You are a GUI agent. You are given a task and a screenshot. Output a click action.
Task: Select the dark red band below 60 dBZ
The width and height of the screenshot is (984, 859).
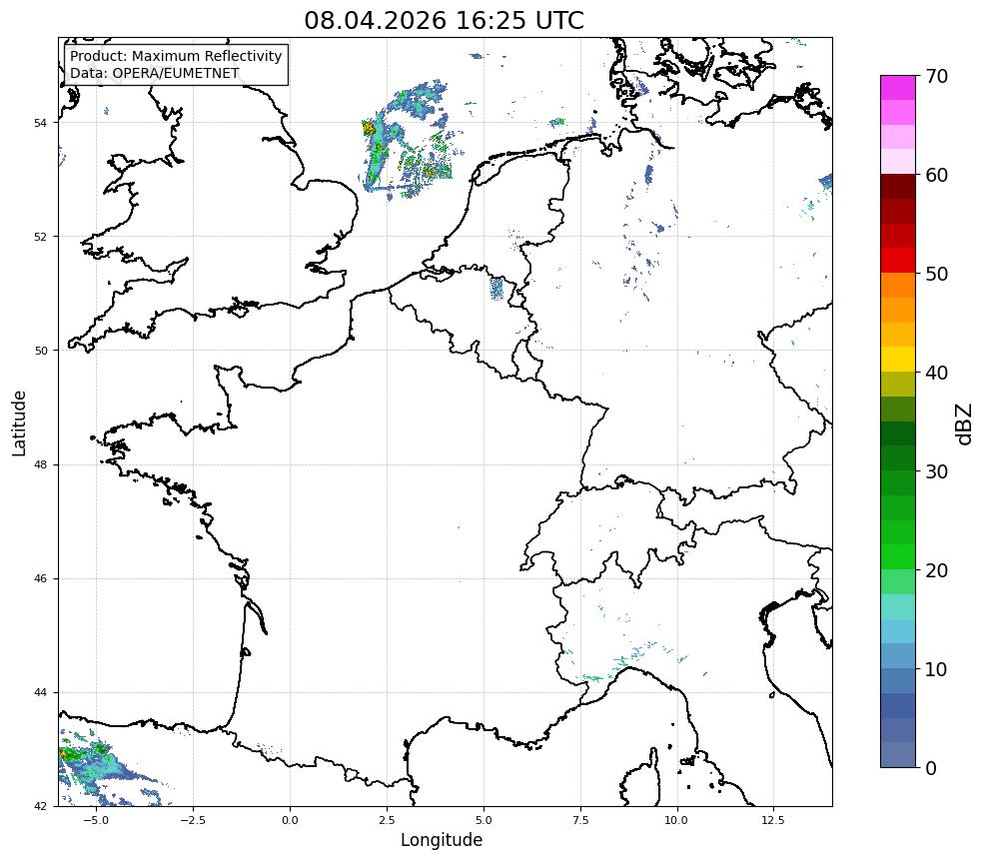[x=897, y=187]
